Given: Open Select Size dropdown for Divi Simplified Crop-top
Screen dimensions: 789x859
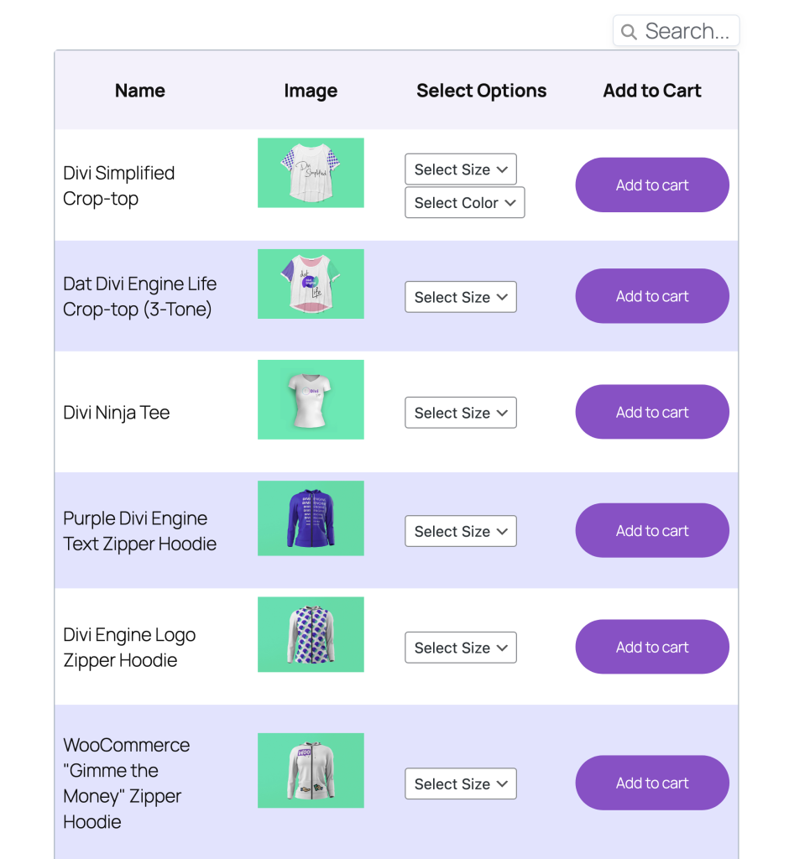Looking at the screenshot, I should [x=461, y=169].
